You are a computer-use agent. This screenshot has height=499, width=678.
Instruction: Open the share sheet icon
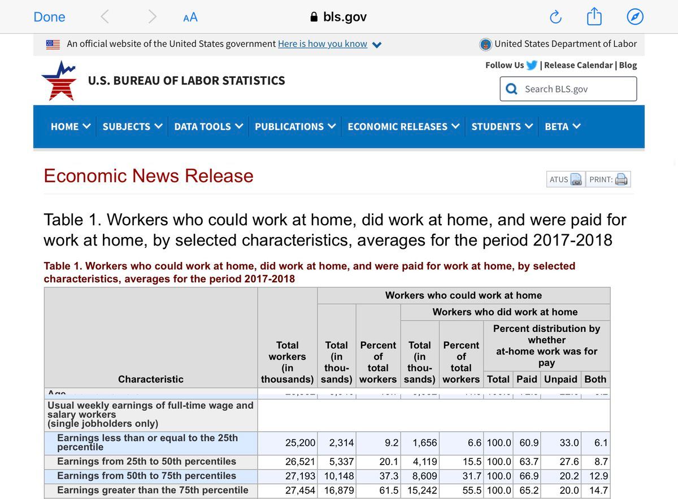coord(594,17)
